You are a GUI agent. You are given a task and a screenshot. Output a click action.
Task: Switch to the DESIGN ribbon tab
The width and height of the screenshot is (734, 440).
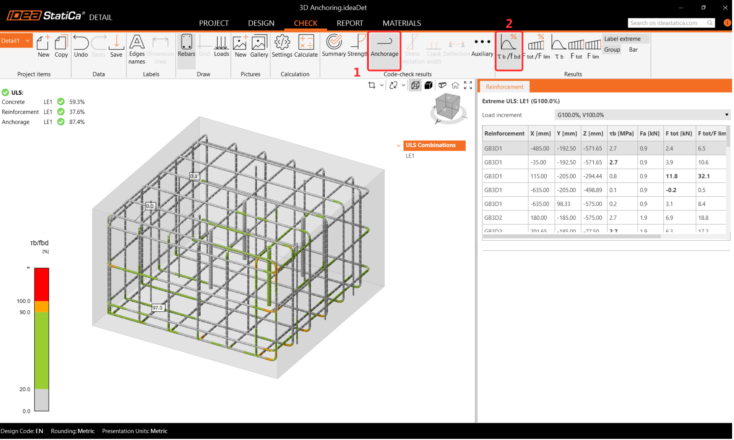pos(261,23)
